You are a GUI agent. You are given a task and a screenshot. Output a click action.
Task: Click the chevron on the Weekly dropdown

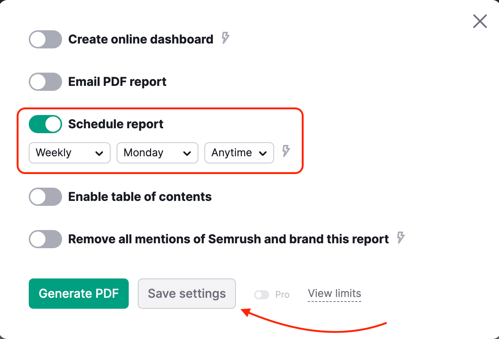pyautogui.click(x=100, y=153)
